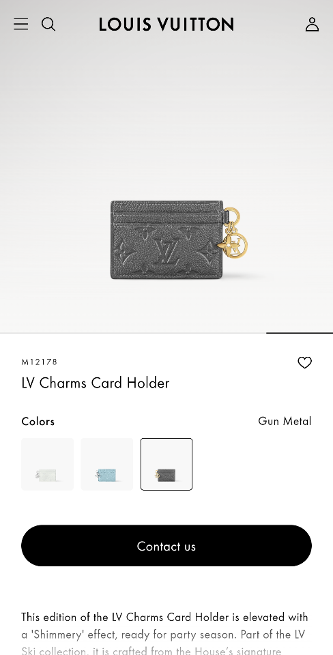
Task: Choose the light blue color variant
Action: click(x=107, y=464)
